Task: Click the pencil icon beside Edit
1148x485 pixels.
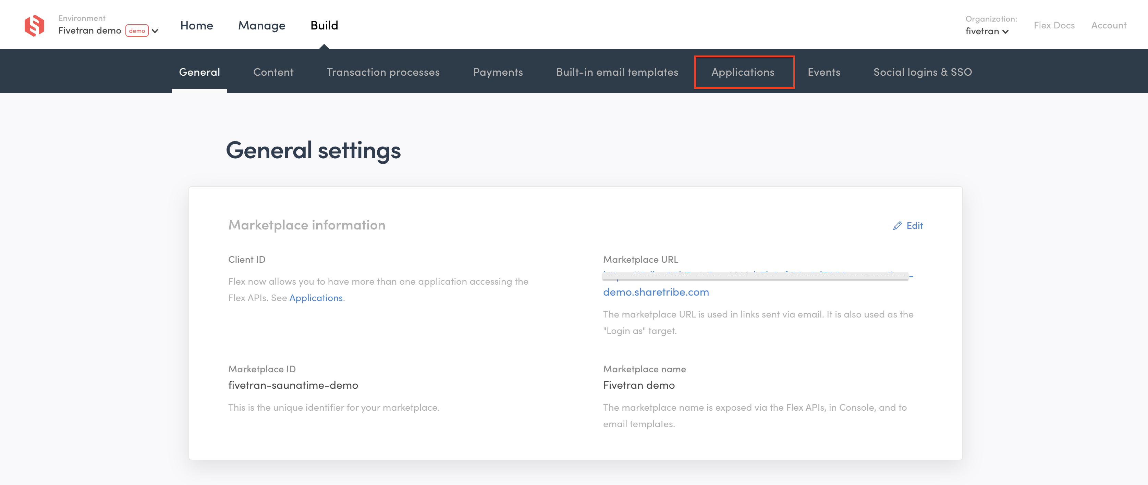Action: pyautogui.click(x=897, y=226)
